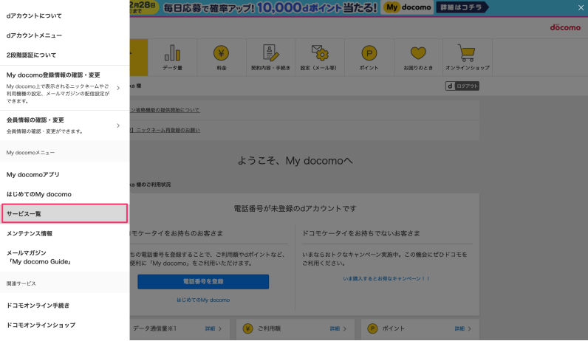Open 詳細 link for ご利用額
Viewport: 588px width, 341px height.
(335, 328)
